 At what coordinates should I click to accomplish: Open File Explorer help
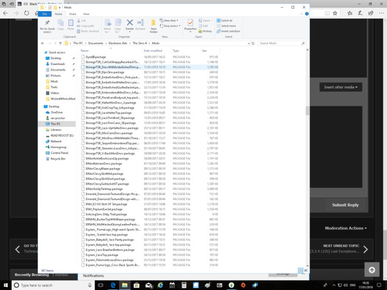tap(307, 14)
